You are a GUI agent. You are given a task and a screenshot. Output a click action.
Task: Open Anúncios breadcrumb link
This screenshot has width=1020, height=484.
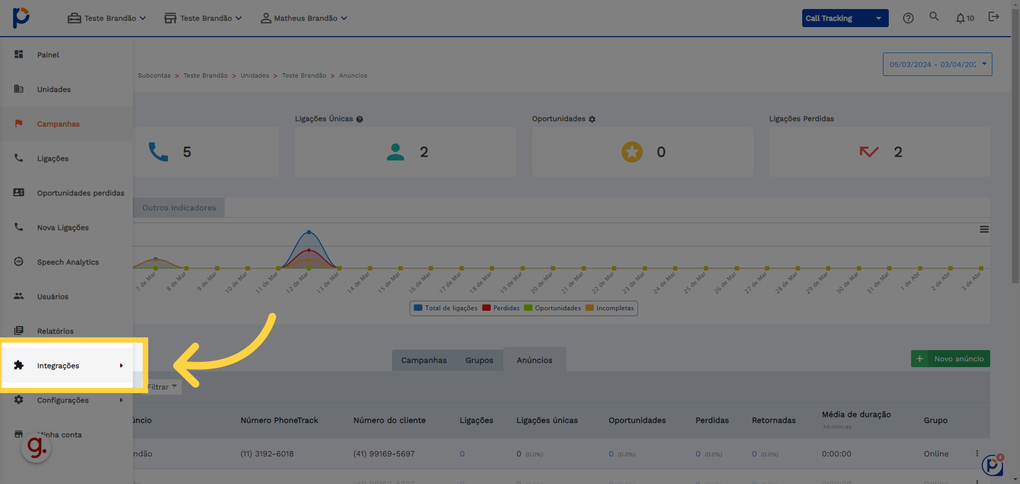pos(353,75)
